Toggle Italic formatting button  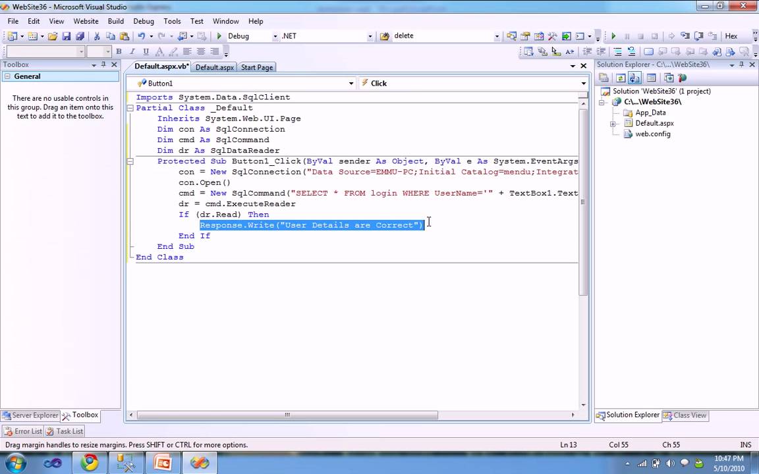pos(132,51)
